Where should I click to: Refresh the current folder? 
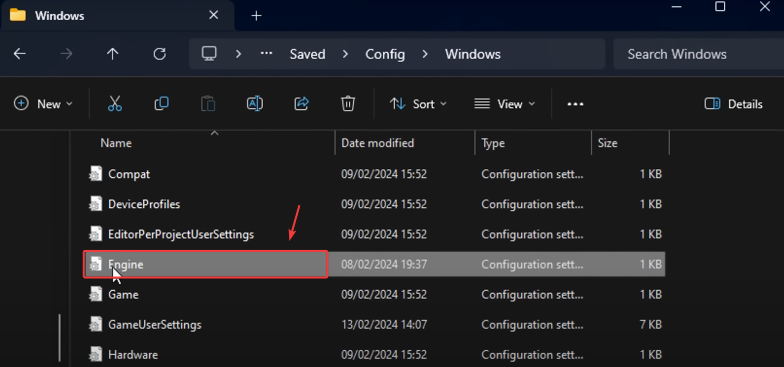pyautogui.click(x=159, y=54)
